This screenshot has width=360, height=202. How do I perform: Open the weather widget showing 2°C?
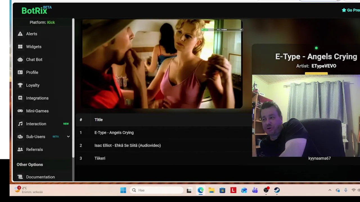(x=29, y=190)
